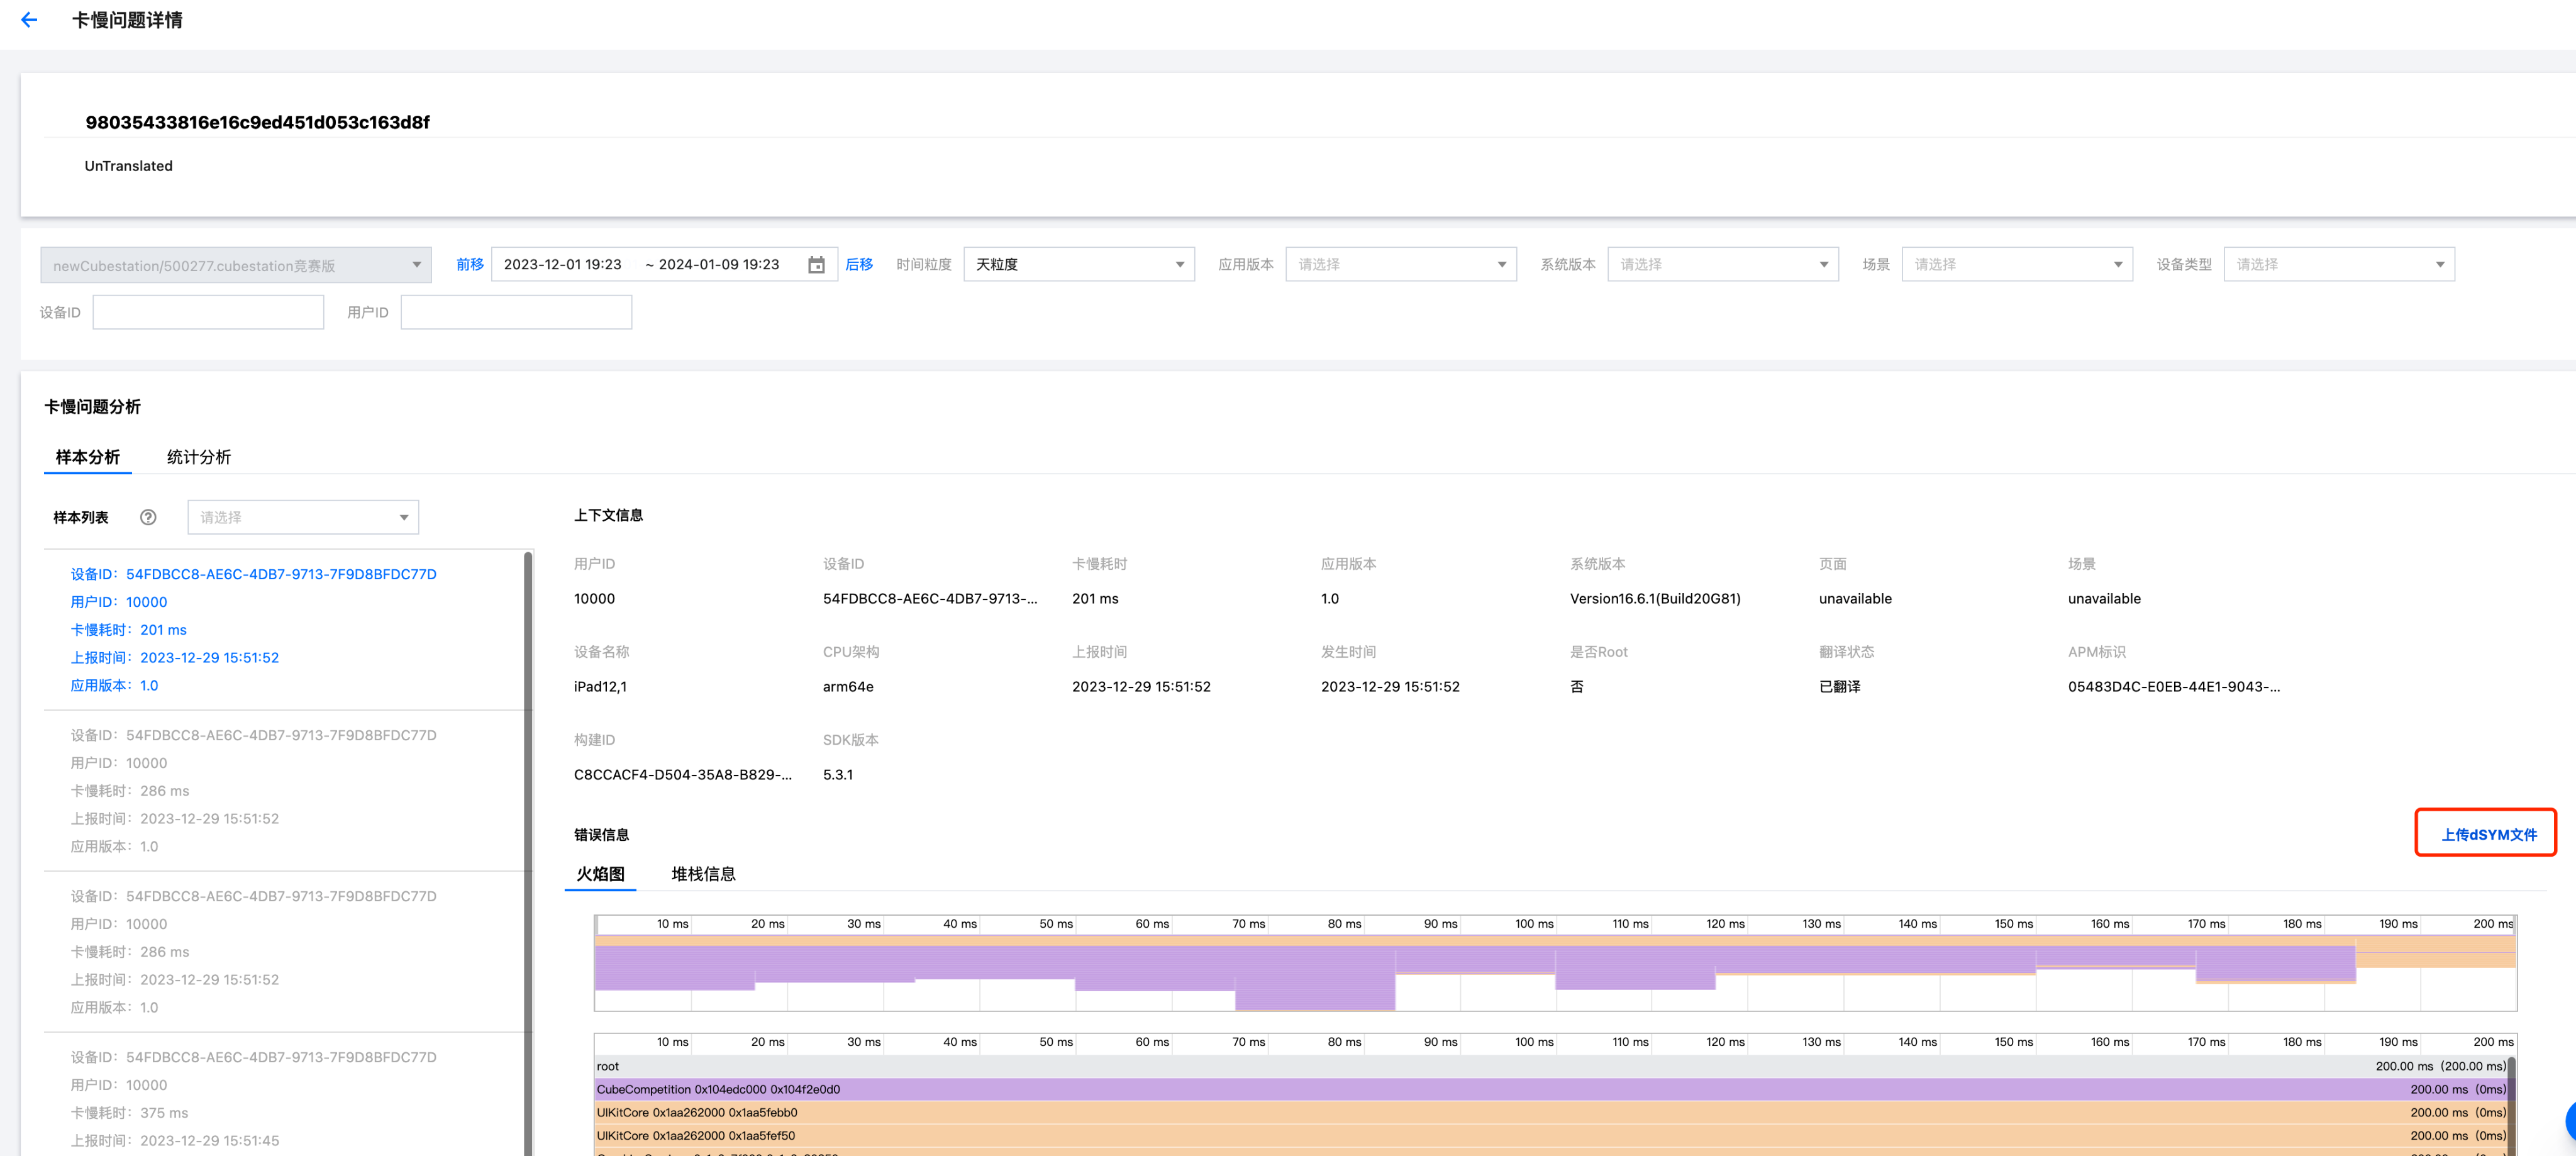Click the back arrow icon

click(x=29, y=20)
